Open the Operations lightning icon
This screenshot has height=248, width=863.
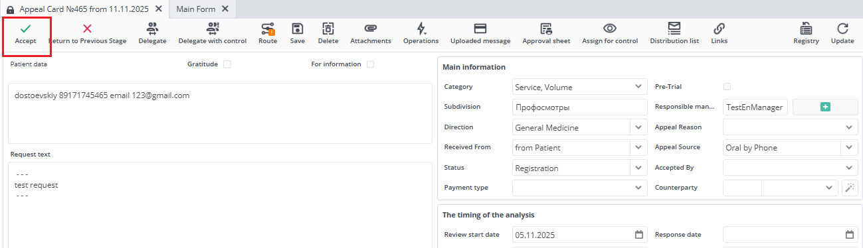pos(421,29)
